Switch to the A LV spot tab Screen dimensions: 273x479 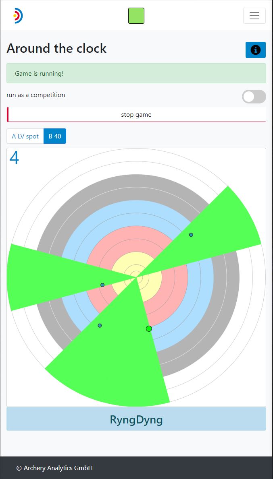25,136
